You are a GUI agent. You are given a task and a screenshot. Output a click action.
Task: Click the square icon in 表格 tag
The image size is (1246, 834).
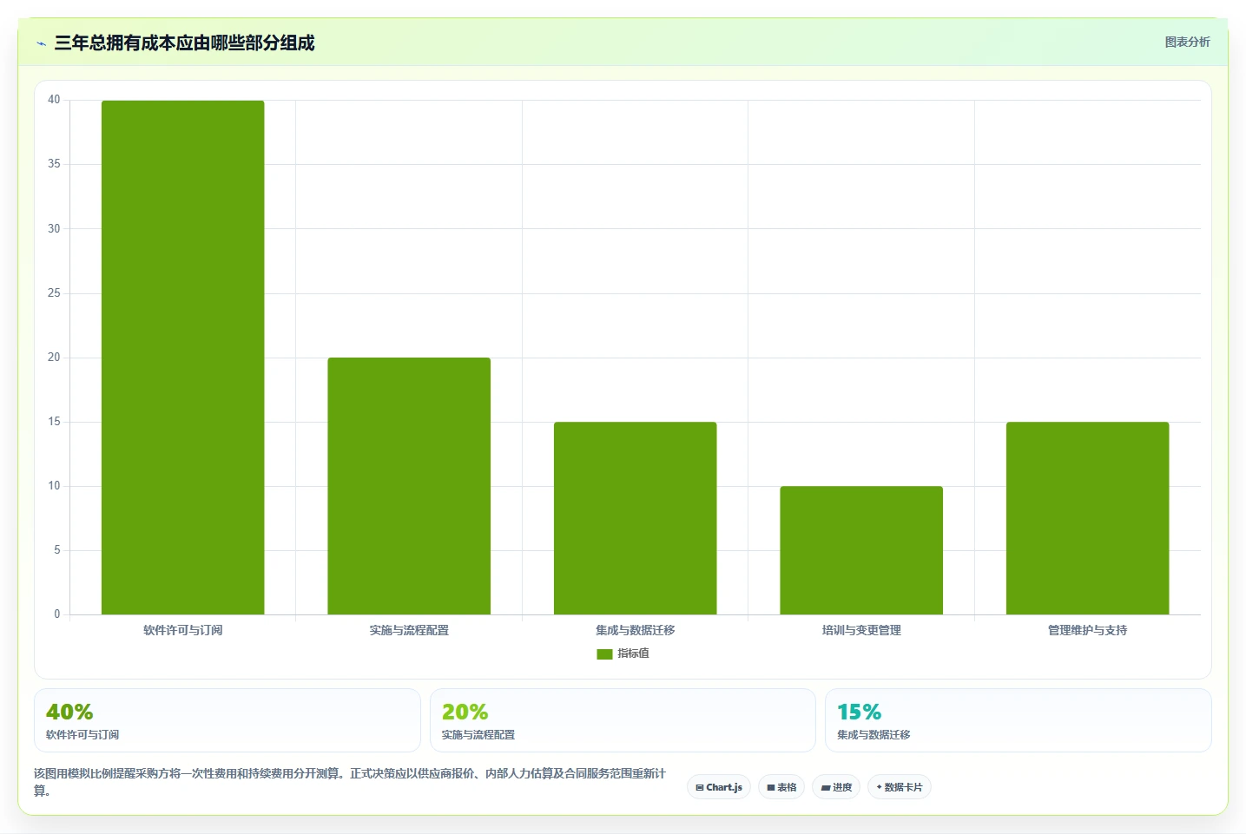pos(770,788)
